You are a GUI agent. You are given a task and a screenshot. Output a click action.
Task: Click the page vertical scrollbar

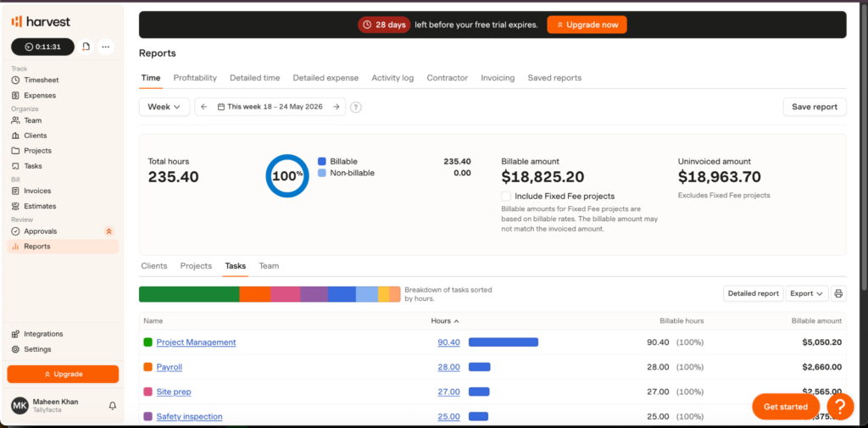pos(864,149)
